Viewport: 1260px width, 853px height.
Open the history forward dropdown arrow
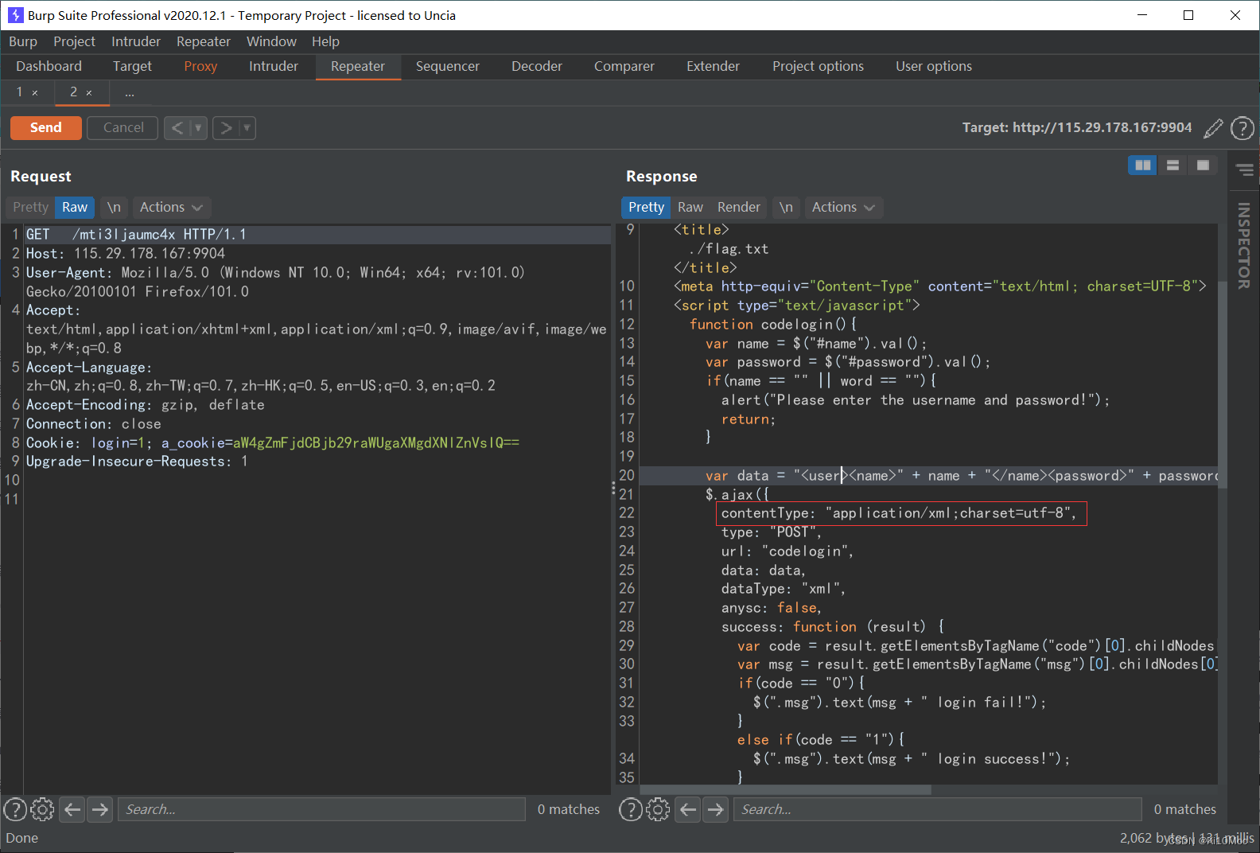point(247,127)
